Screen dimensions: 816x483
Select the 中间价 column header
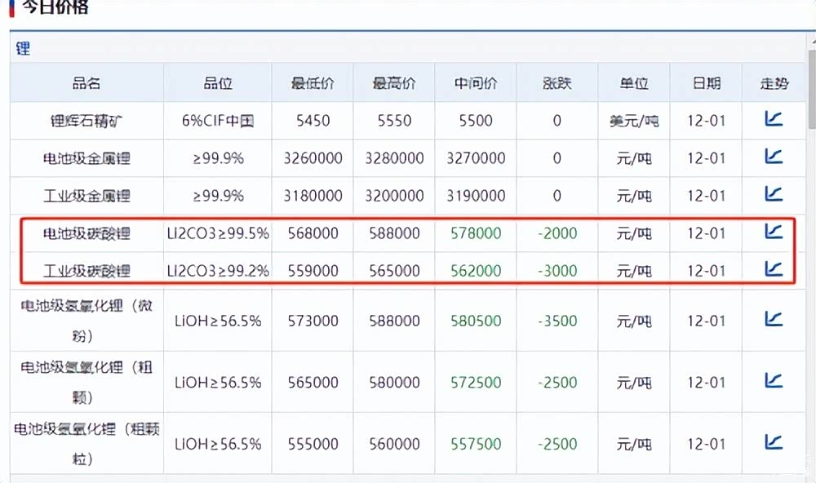[476, 83]
